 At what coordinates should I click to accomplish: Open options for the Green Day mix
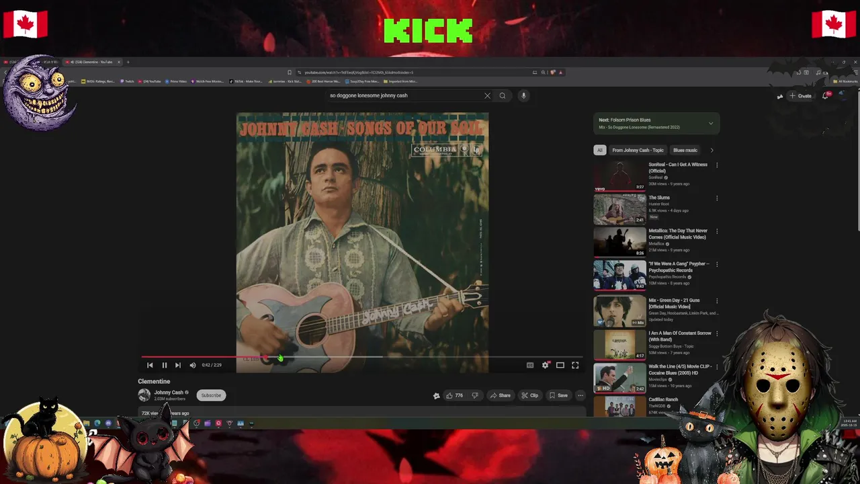coord(717,301)
